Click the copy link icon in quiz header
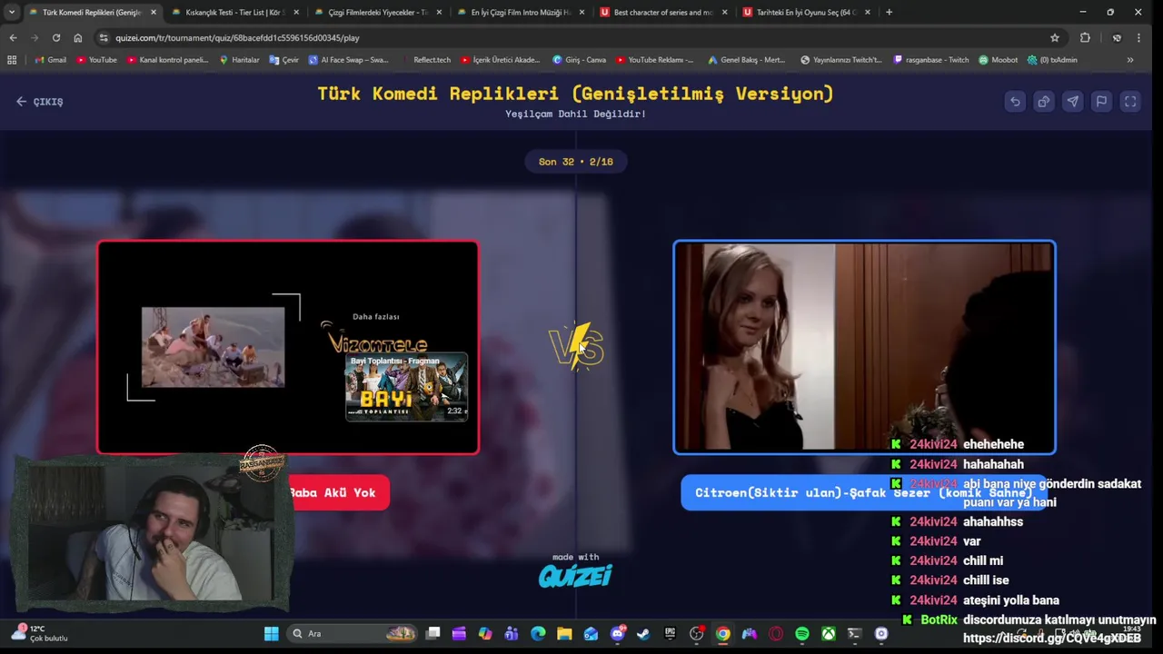This screenshot has width=1163, height=654. (x=1044, y=102)
